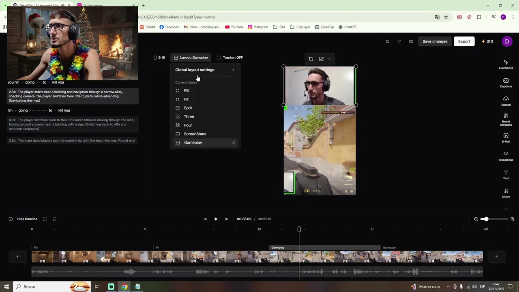Open Chrome's media control icon
519x292 pixels.
[493, 17]
